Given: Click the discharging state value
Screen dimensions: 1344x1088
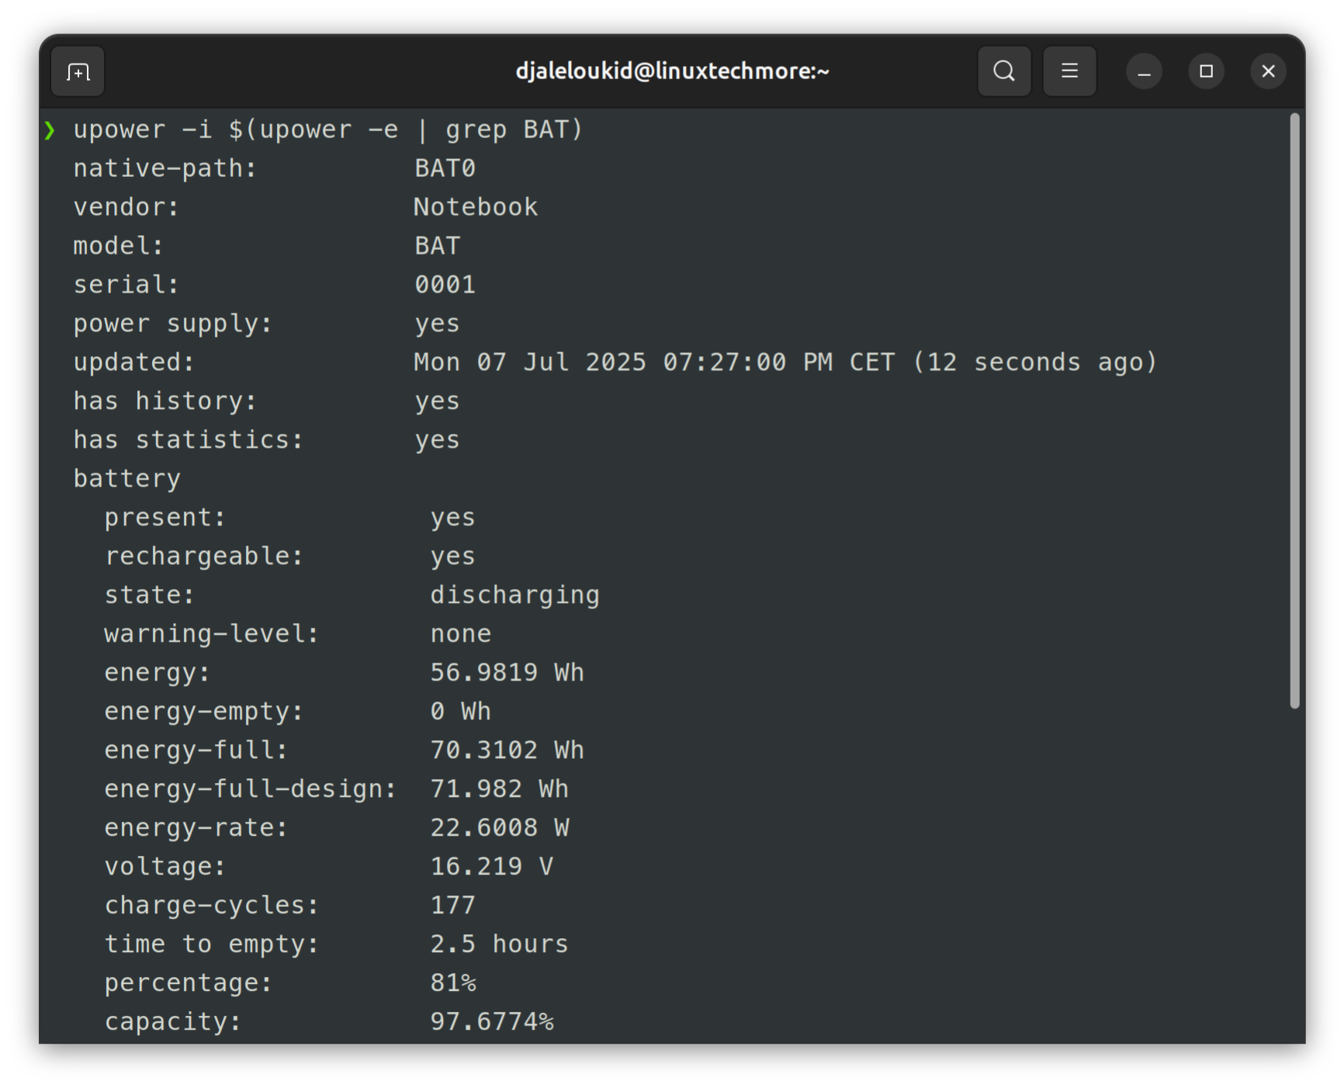Looking at the screenshot, I should (514, 595).
